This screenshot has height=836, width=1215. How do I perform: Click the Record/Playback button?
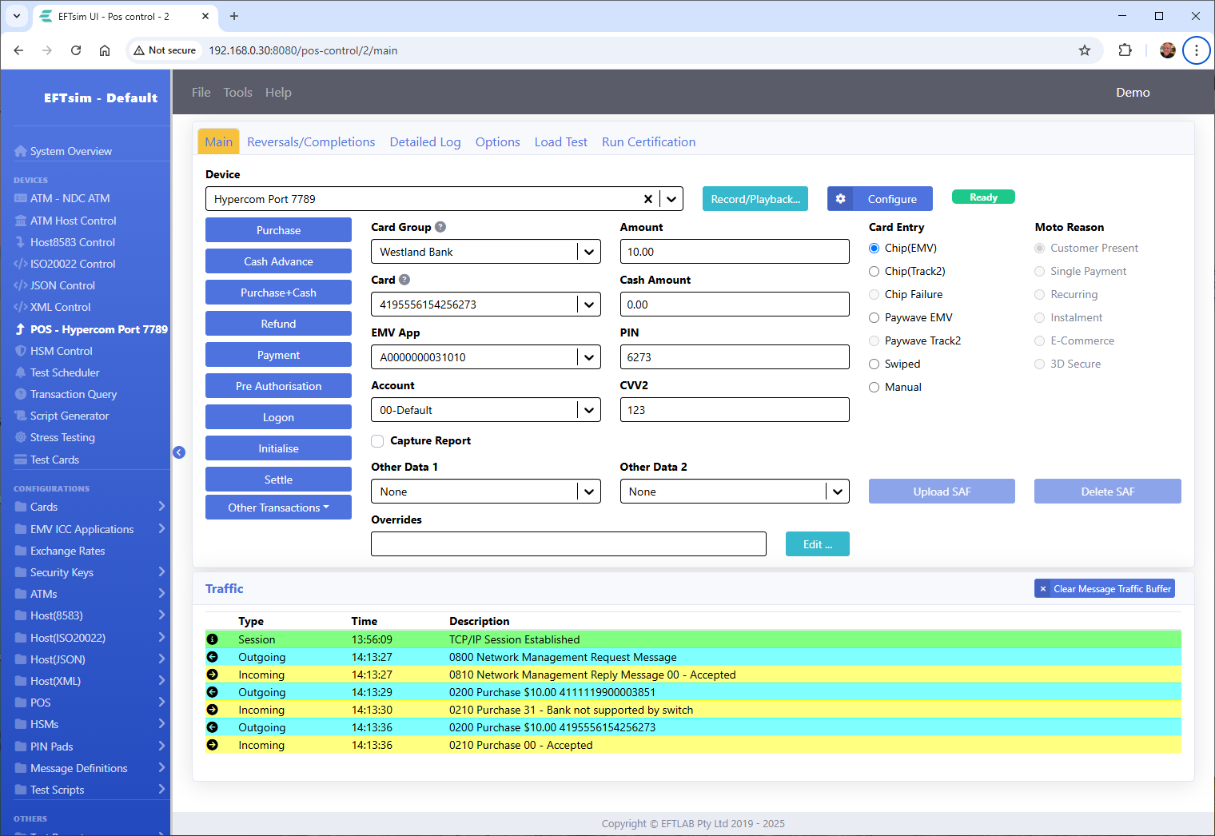[755, 199]
